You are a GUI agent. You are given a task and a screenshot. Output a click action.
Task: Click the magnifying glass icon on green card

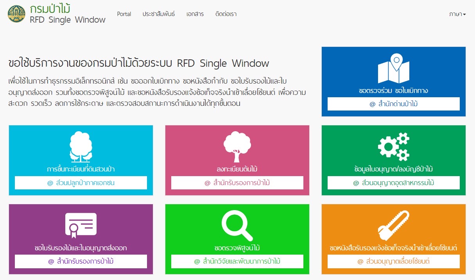point(237,226)
